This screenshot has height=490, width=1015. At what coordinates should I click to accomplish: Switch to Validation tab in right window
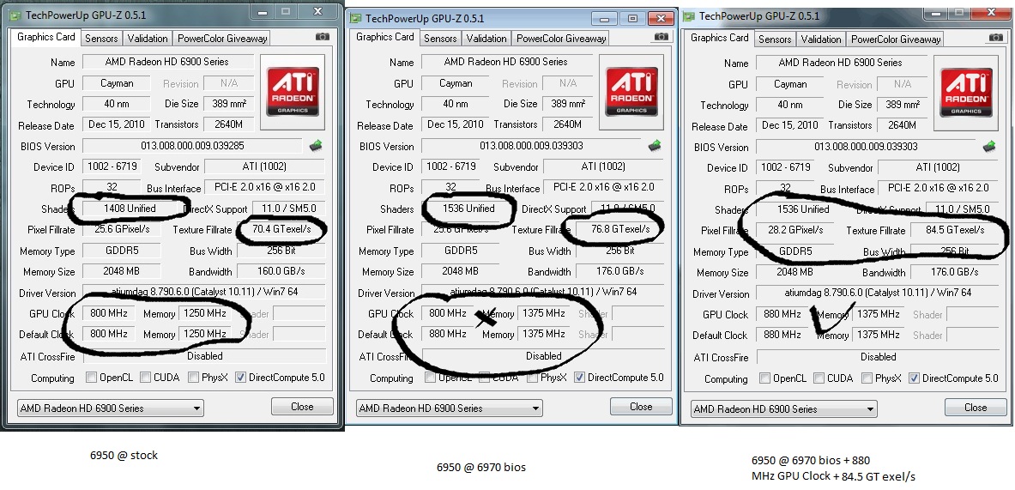click(821, 39)
